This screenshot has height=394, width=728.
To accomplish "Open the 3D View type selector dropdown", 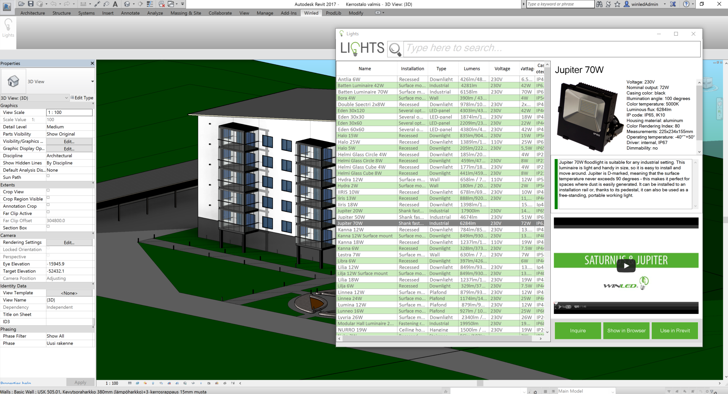I will coord(92,82).
